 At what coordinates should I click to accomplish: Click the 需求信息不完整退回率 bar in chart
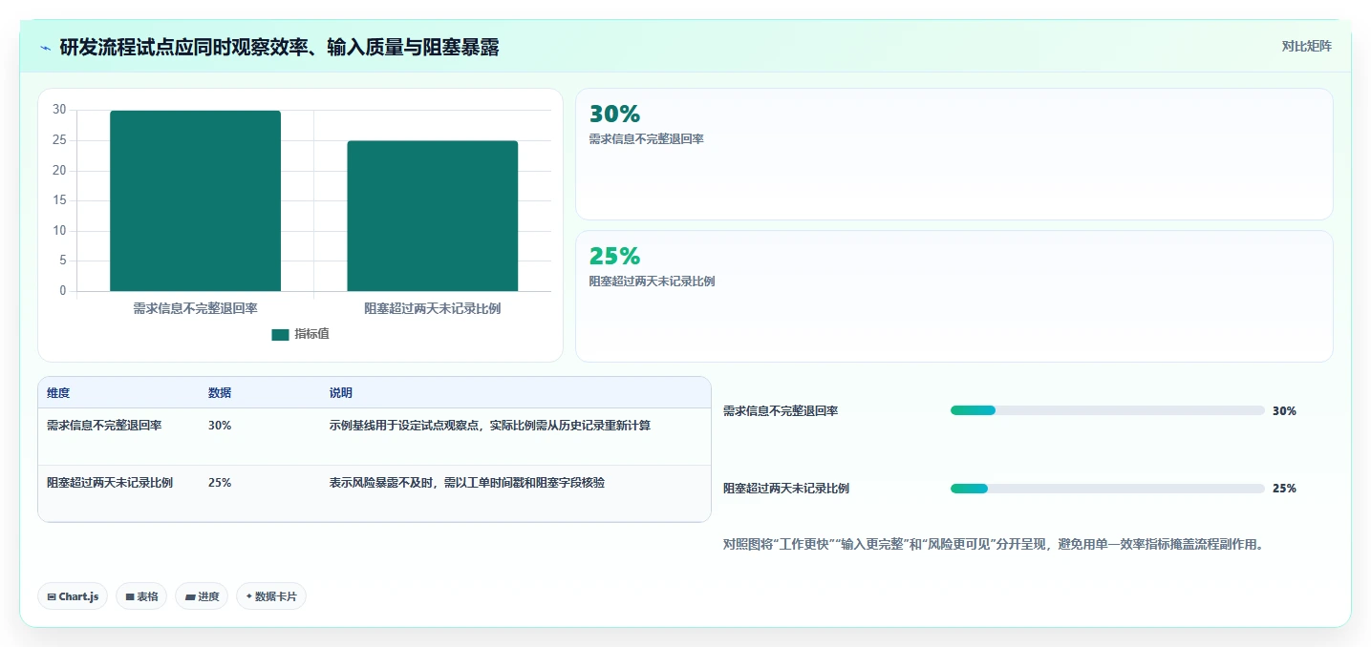pos(196,200)
